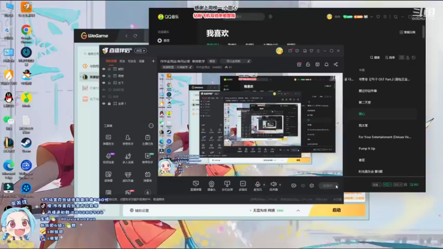Open stream settings gear in bottom bar

tap(312, 185)
